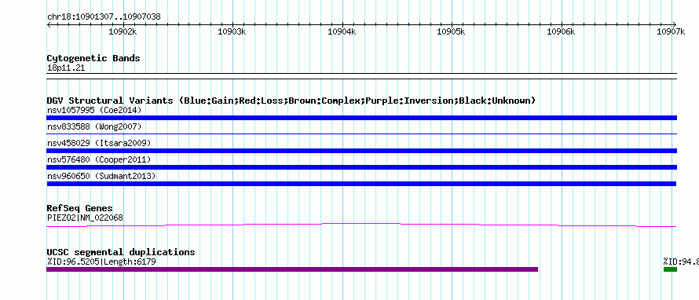This screenshot has height=300, width=699.
Task: Click the RefSeq Genes track title
Action: tap(79, 208)
